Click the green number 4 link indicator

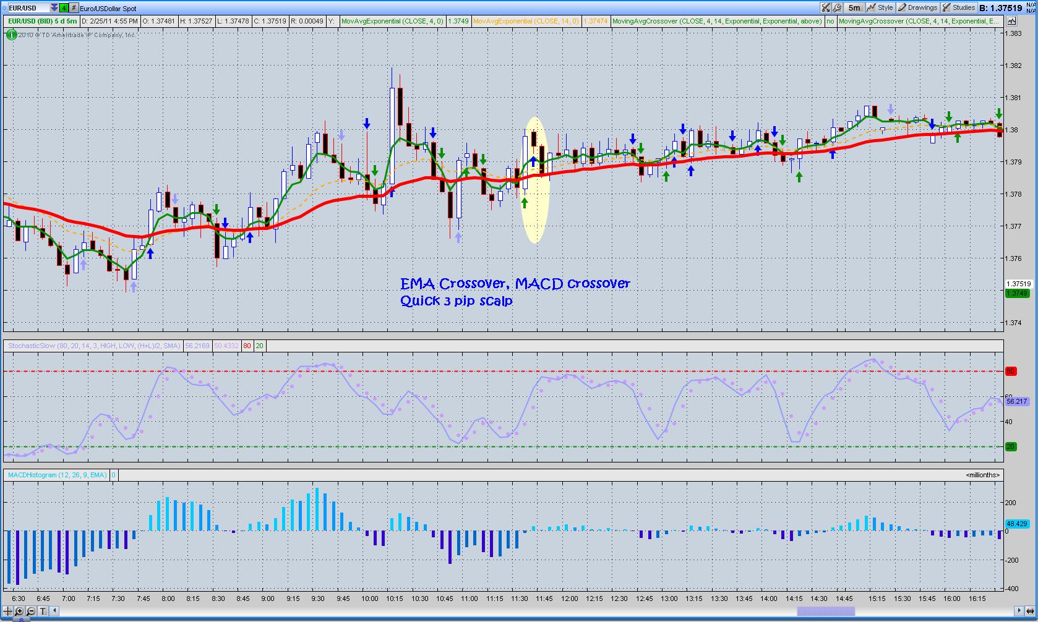click(64, 8)
